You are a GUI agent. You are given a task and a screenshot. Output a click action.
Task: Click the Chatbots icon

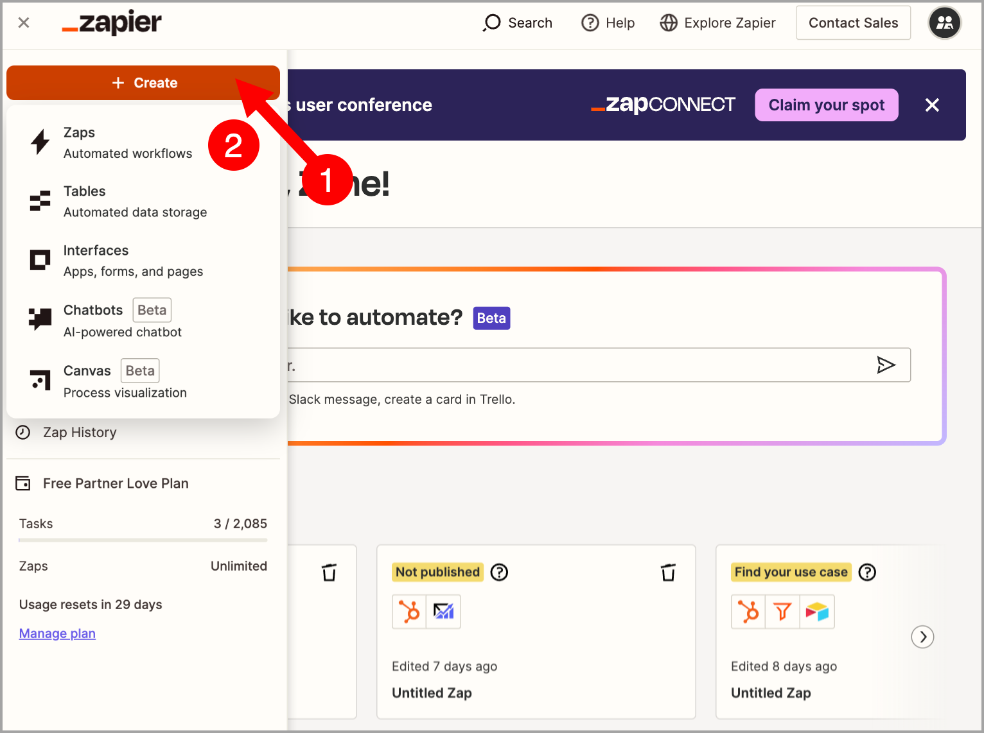40,319
